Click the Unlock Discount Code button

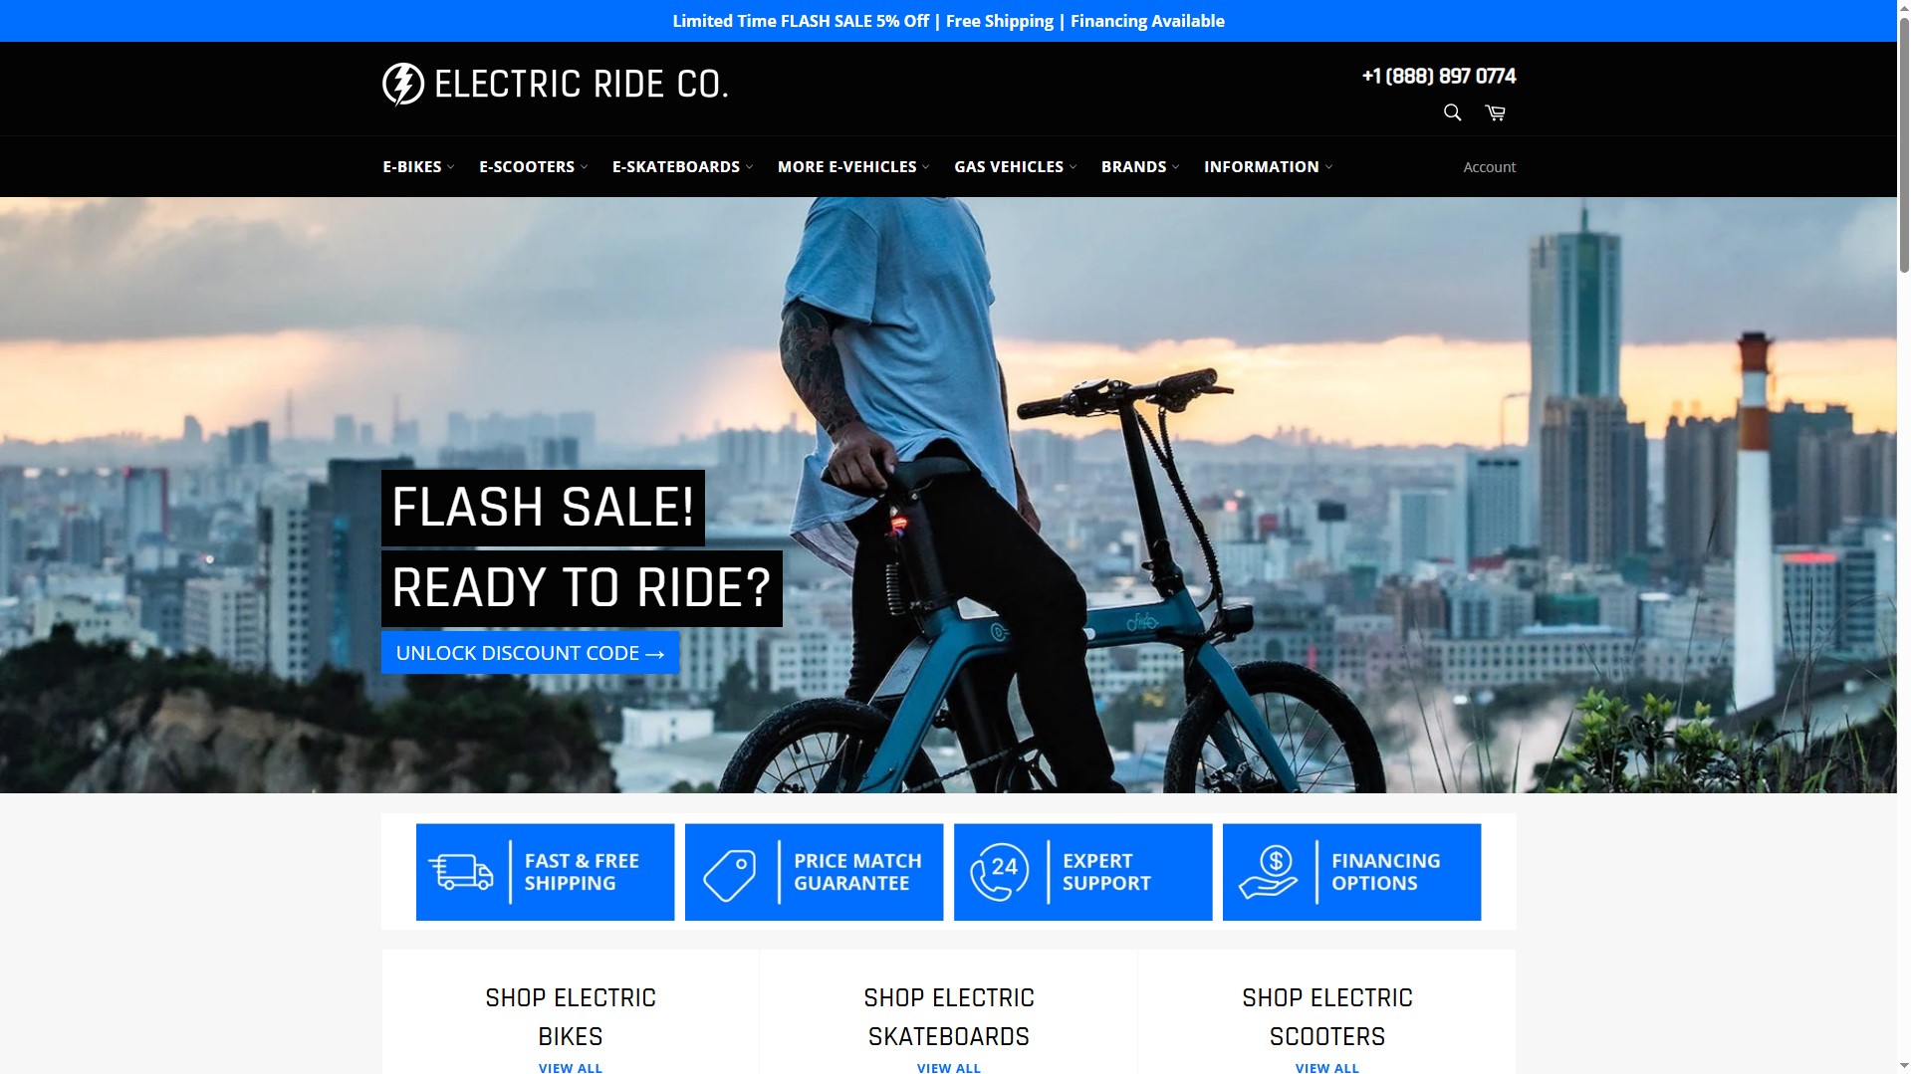pyautogui.click(x=530, y=653)
